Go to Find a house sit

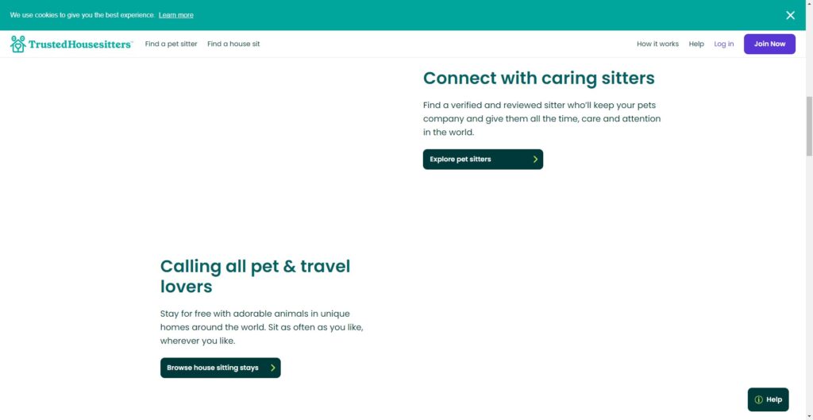[x=233, y=44]
